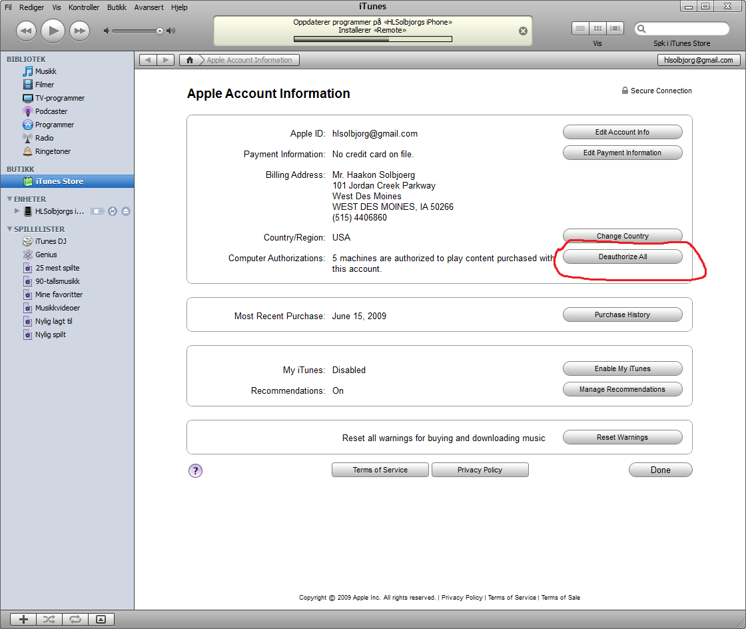
Task: Open the Rediger menu
Action: (x=31, y=7)
